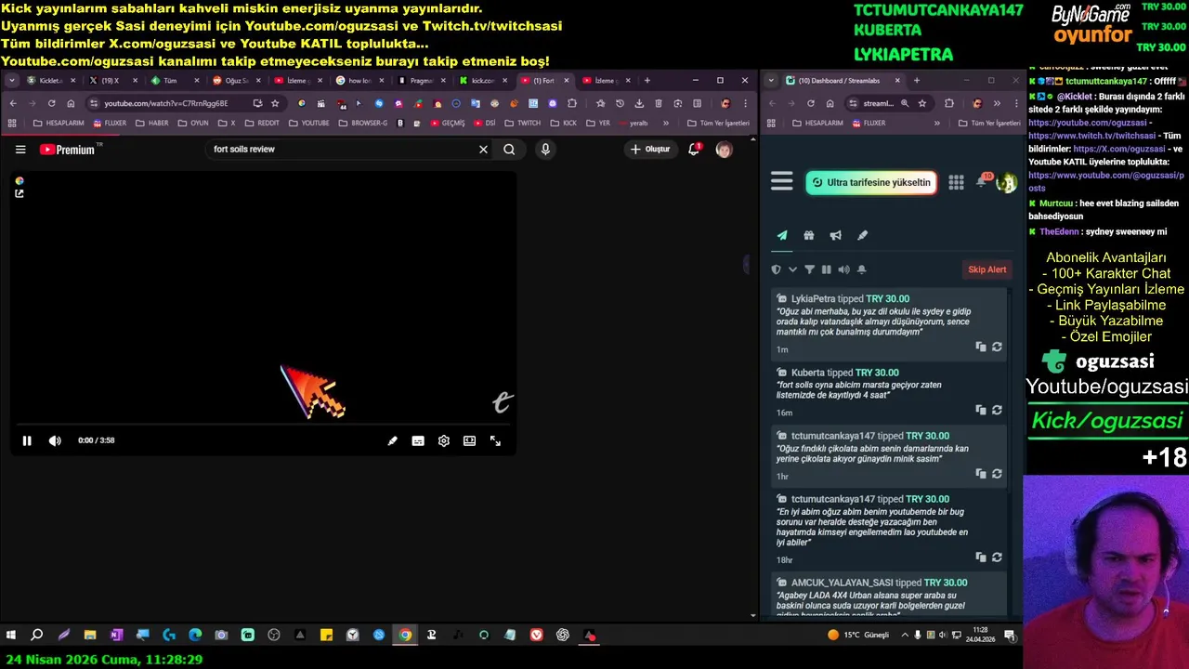Open TWITCH bookmark folder
The width and height of the screenshot is (1189, 669).
(x=522, y=123)
